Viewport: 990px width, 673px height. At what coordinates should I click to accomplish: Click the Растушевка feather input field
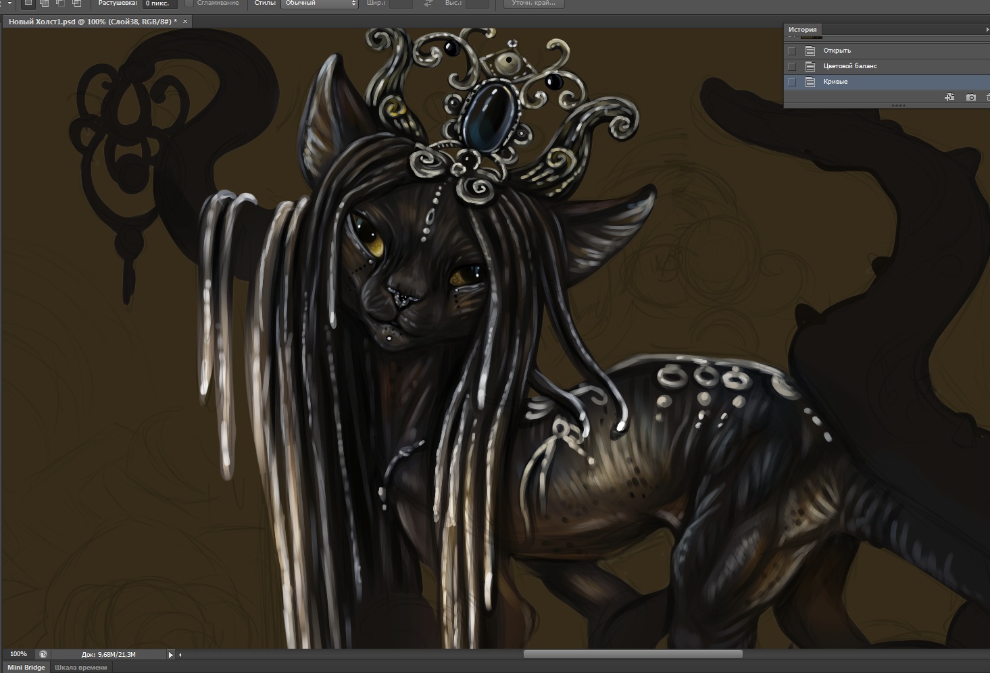159,3
